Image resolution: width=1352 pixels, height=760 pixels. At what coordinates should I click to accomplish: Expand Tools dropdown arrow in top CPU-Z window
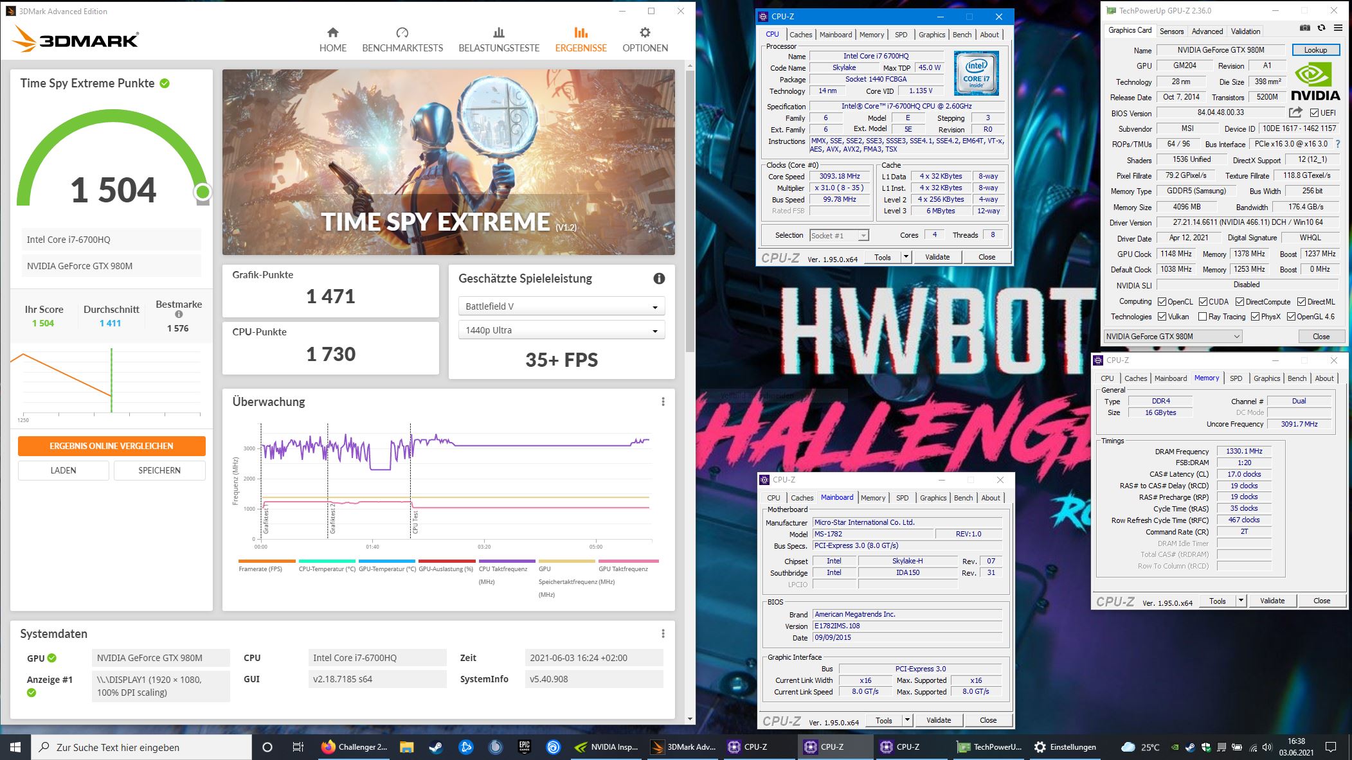(x=906, y=257)
